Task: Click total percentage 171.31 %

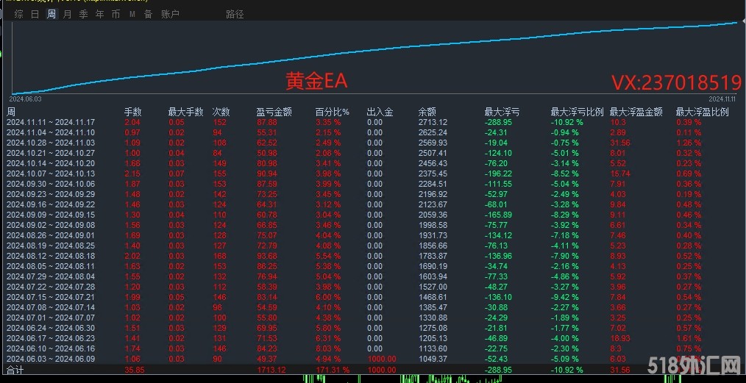Action: 332,370
